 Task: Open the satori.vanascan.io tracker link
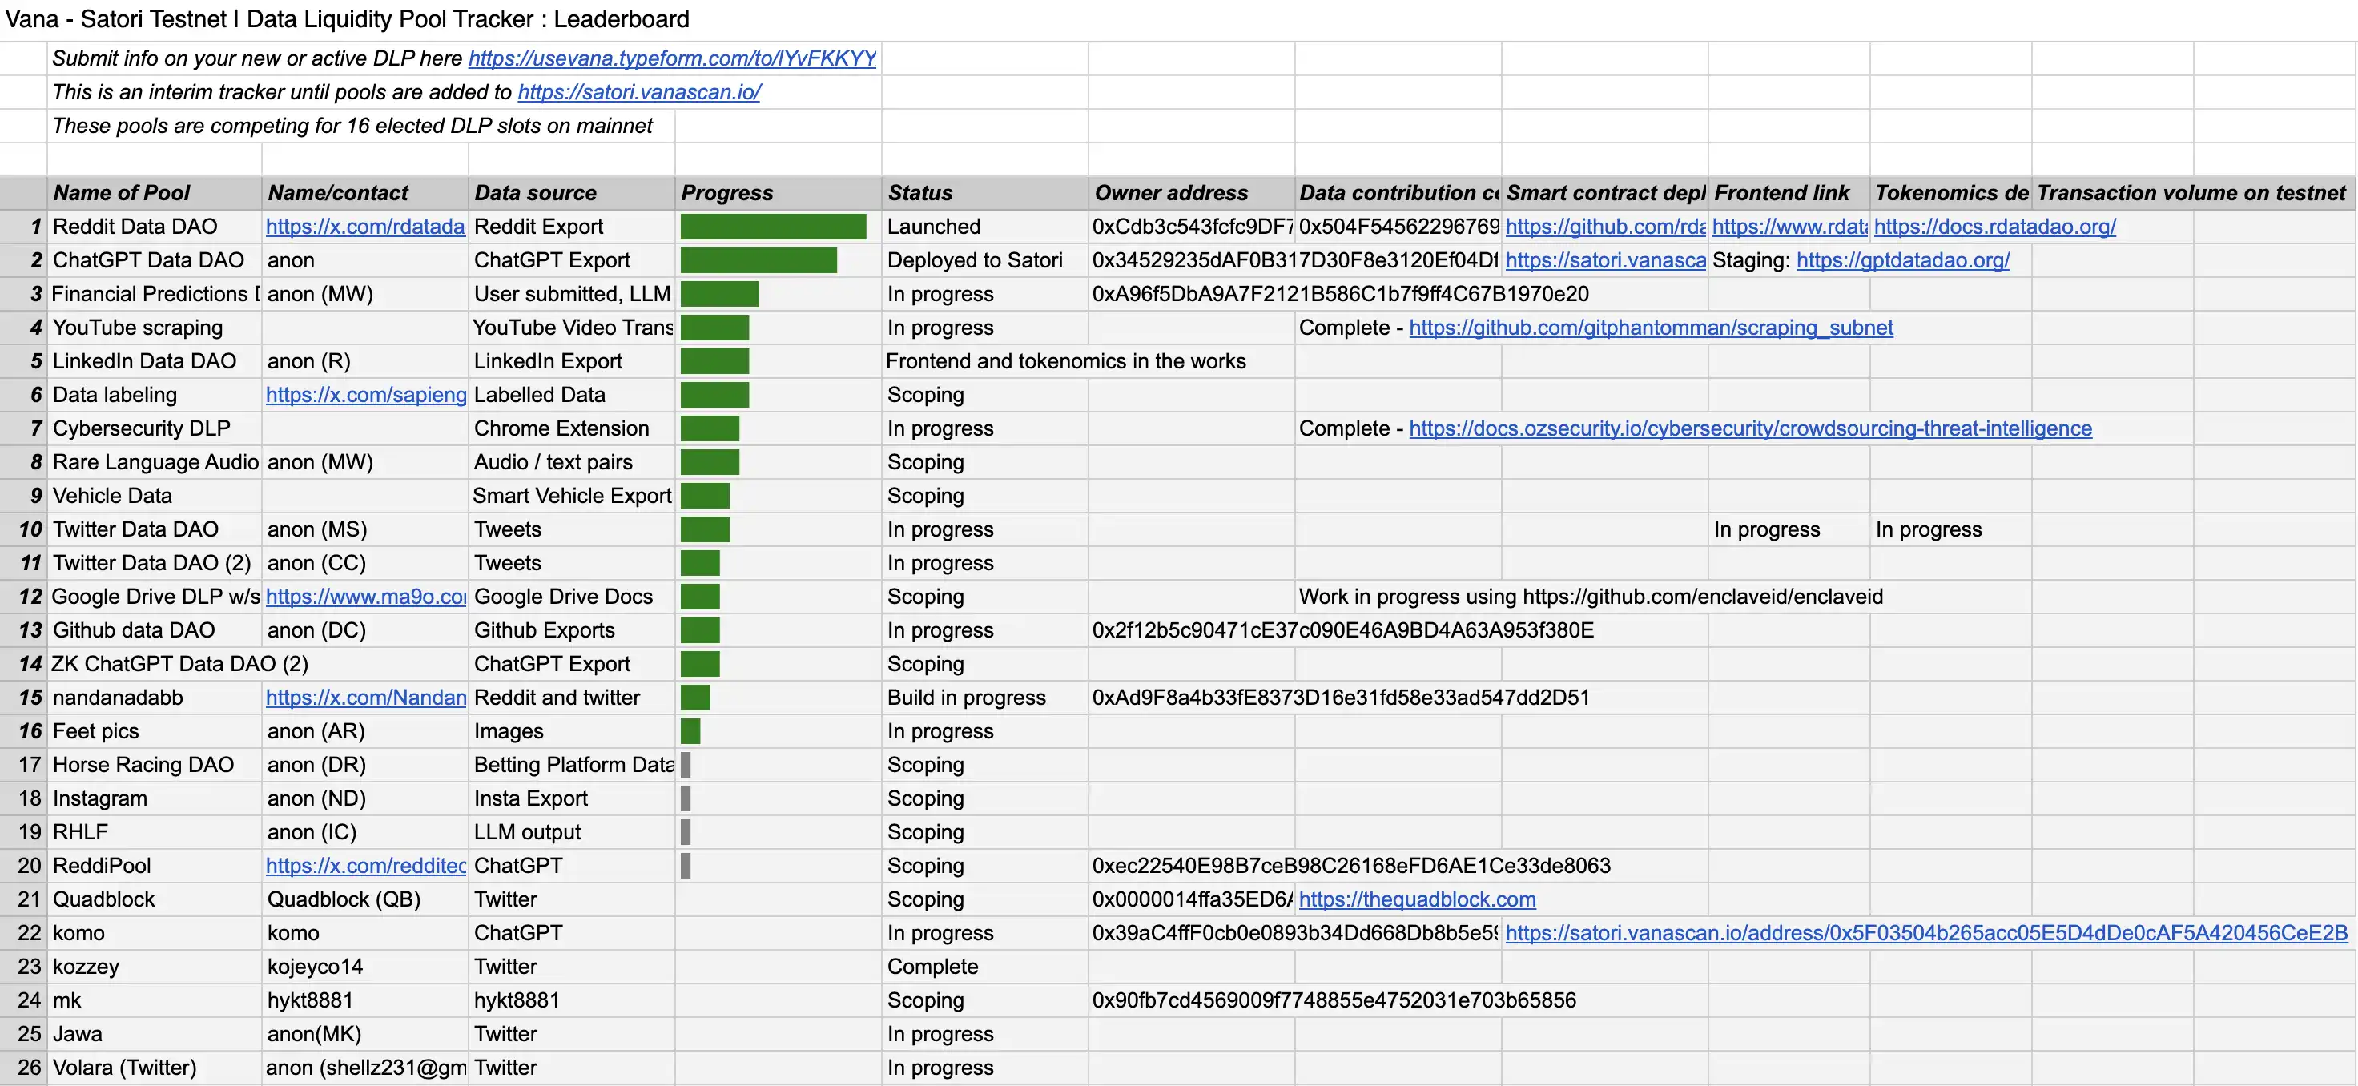[639, 92]
